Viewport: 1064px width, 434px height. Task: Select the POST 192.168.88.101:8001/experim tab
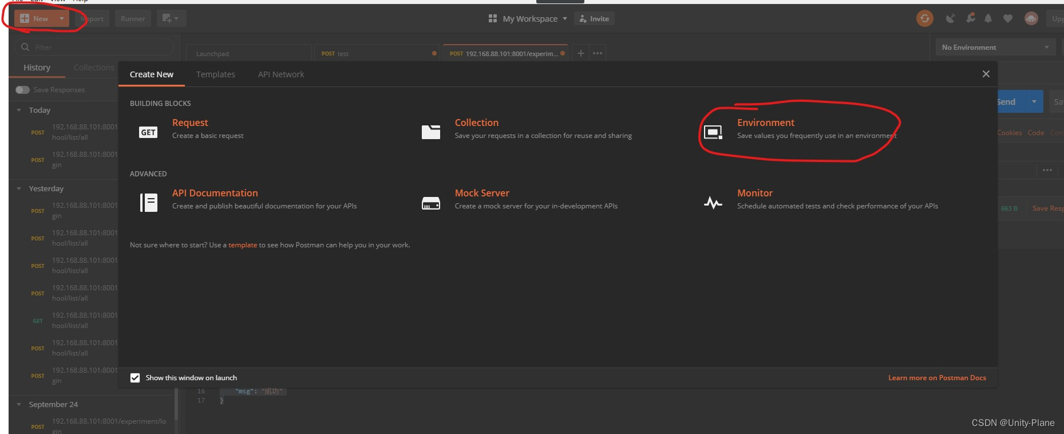click(506, 53)
